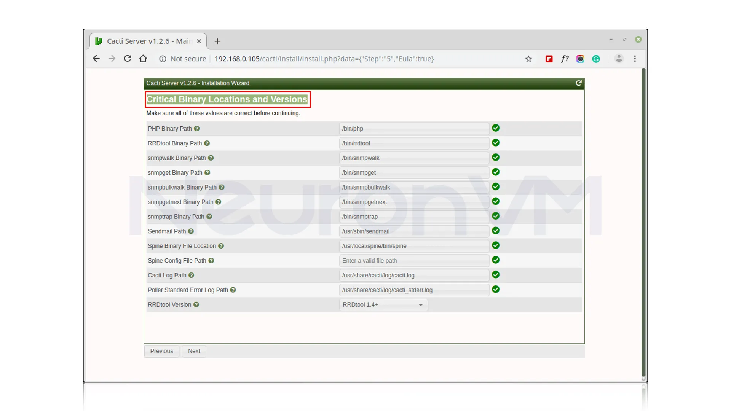Click the help icon beside RRDtool Version
731x411 pixels.
pyautogui.click(x=196, y=304)
